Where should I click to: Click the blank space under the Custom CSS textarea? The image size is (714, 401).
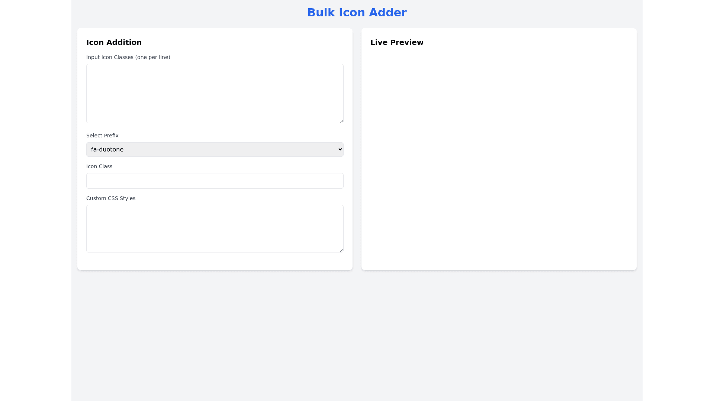coord(215,261)
